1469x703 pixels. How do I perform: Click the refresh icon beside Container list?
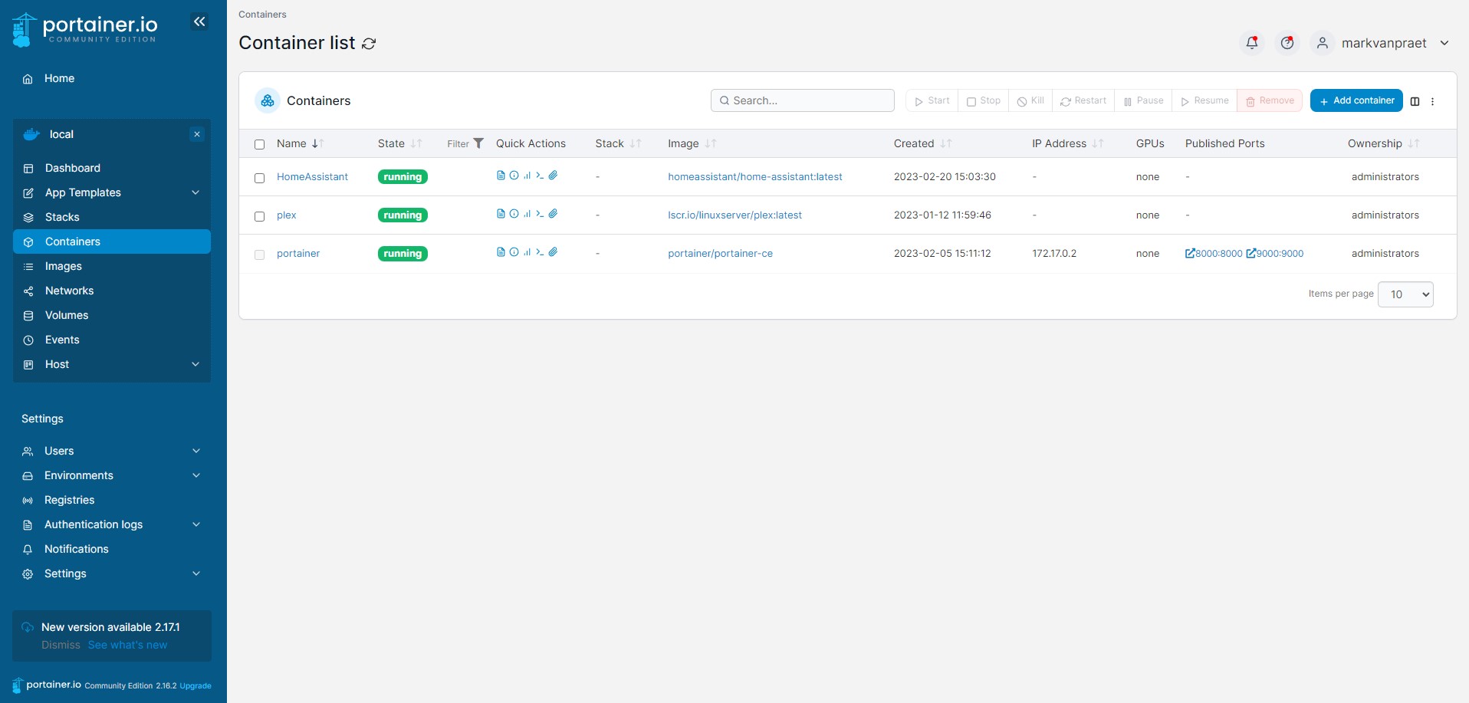click(369, 44)
